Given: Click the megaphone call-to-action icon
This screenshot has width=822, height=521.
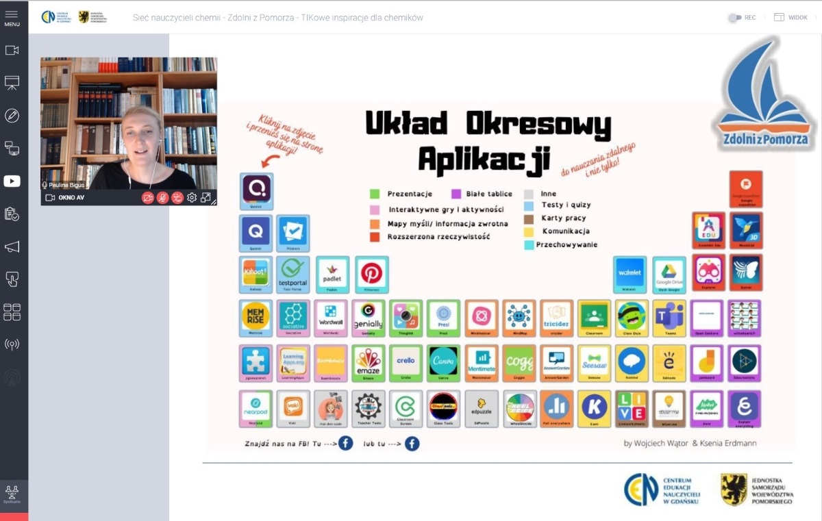Looking at the screenshot, I should [12, 246].
